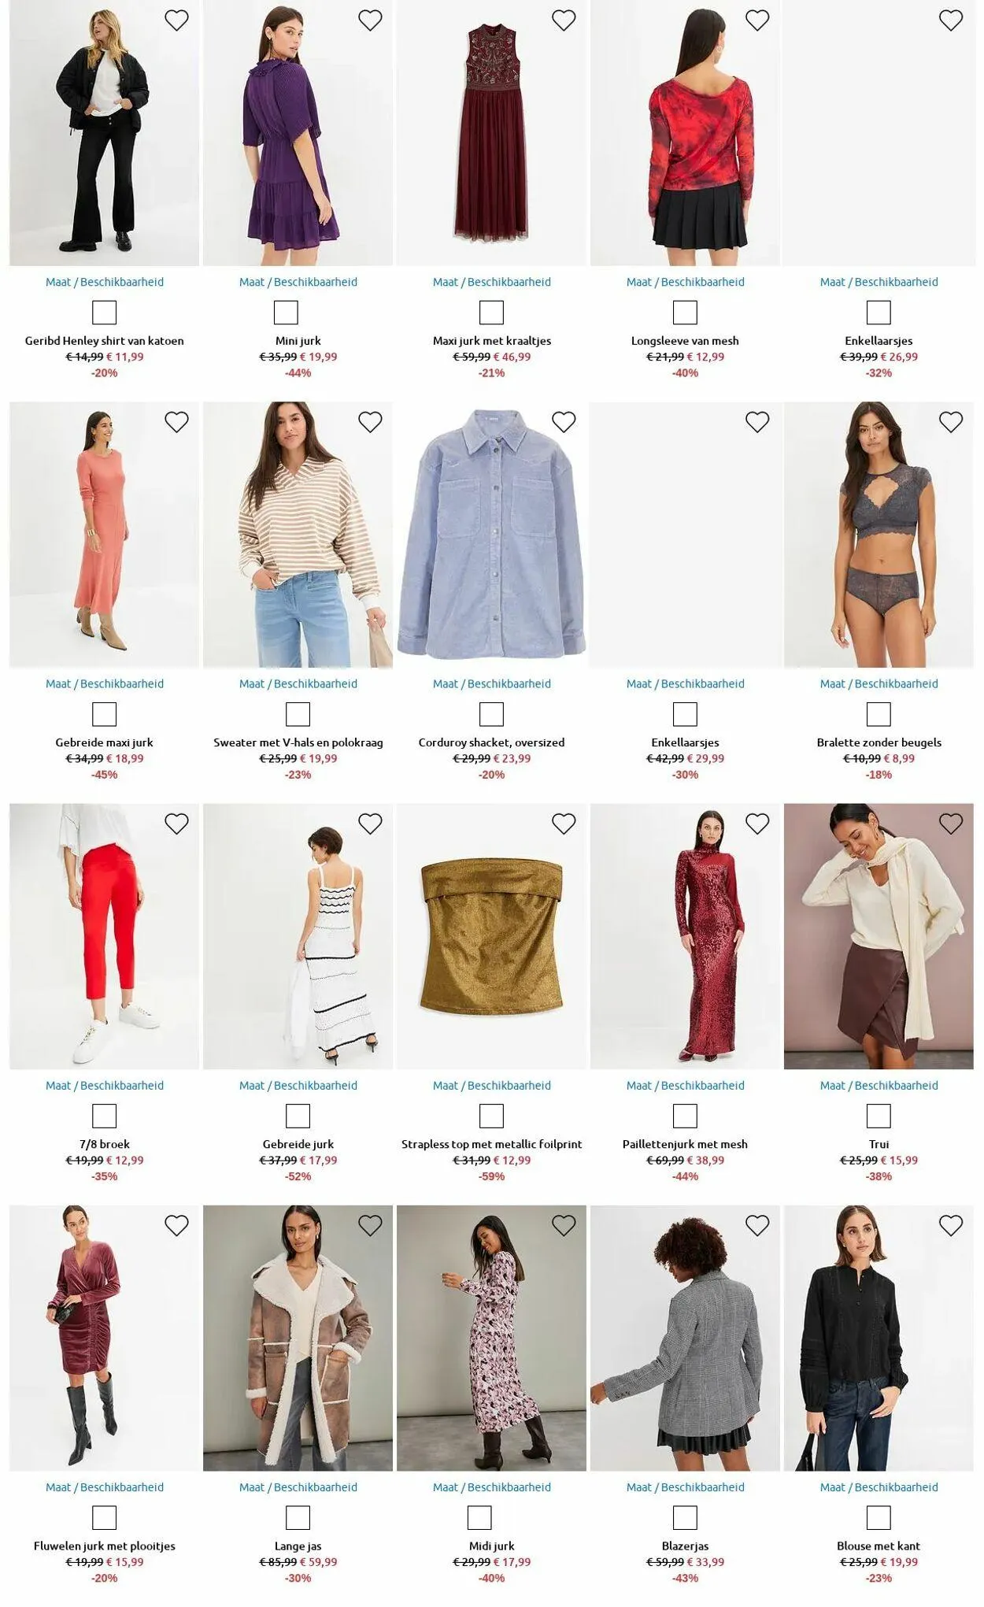
Task: Save Bralette zonder beugels via heart icon
Action: (951, 422)
